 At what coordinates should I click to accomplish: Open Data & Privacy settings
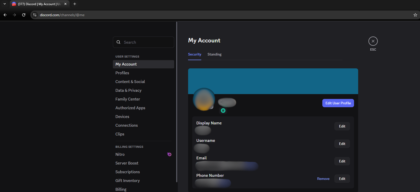tap(128, 90)
